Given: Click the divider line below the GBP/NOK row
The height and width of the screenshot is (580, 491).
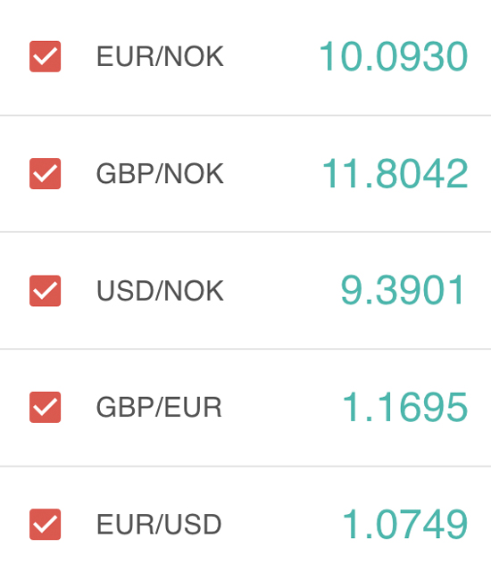Looking at the screenshot, I should click(x=245, y=232).
